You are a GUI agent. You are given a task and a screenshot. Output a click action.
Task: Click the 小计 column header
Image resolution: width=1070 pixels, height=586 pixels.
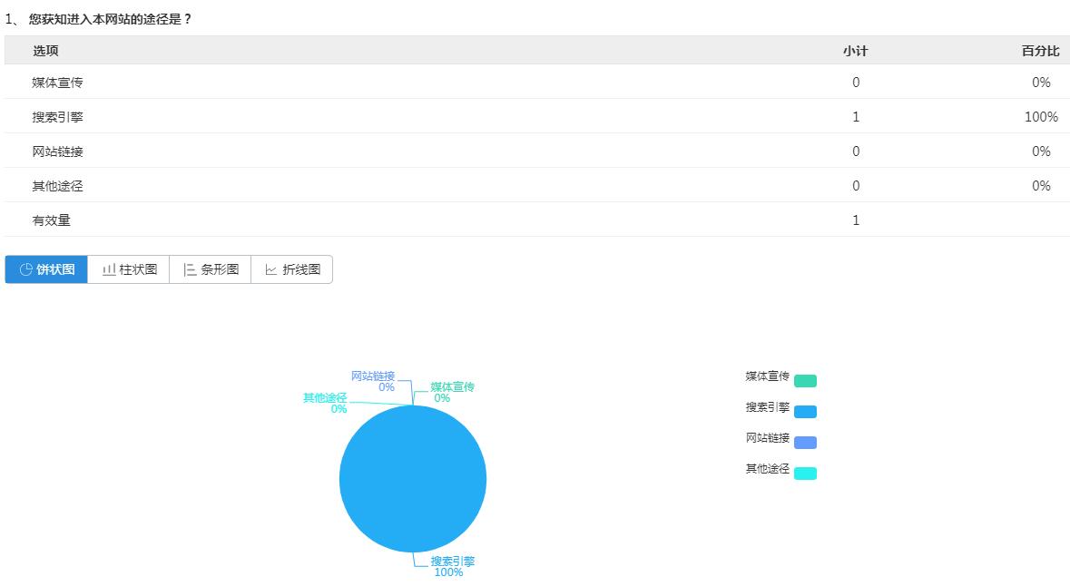pos(855,51)
